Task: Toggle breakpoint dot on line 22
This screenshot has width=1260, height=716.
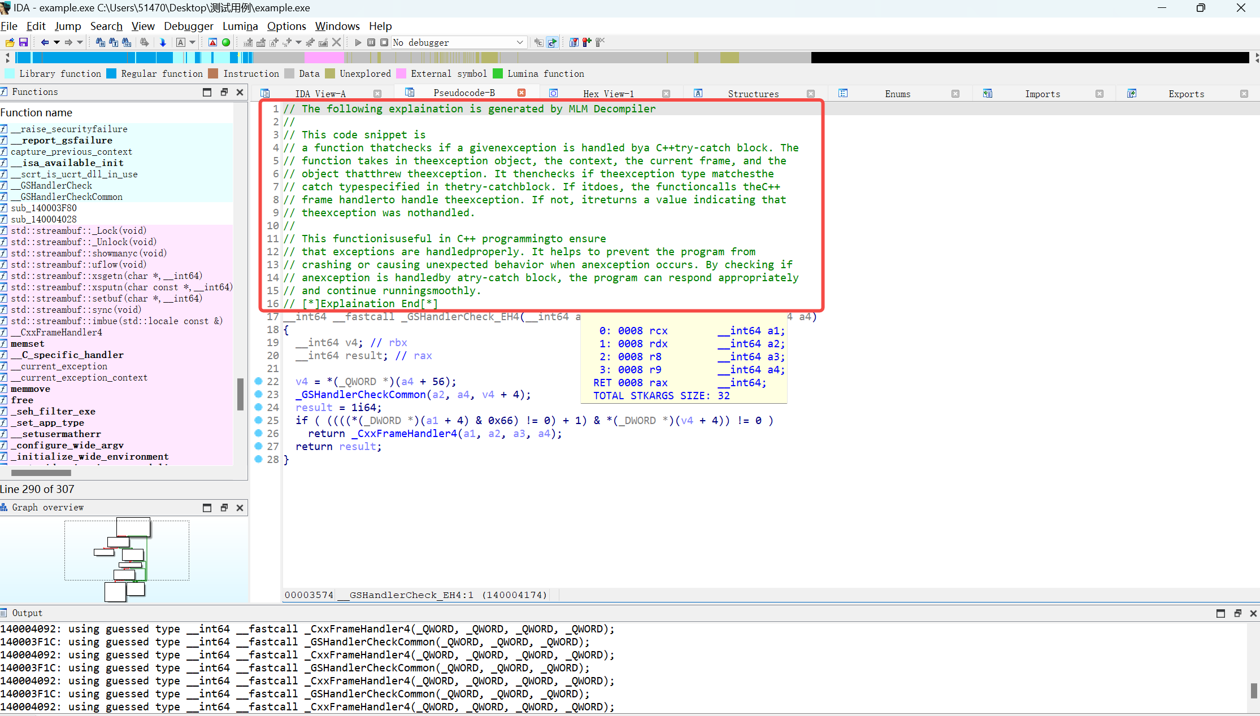Action: (x=258, y=381)
